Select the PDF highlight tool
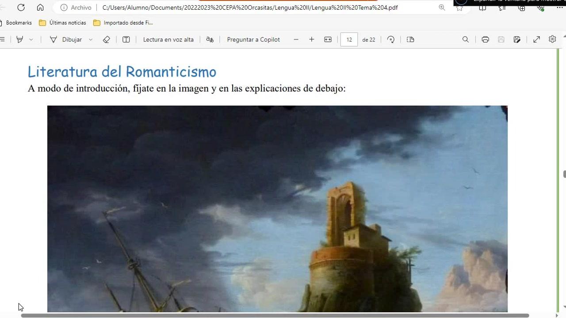Image resolution: width=566 pixels, height=318 pixels. point(19,39)
